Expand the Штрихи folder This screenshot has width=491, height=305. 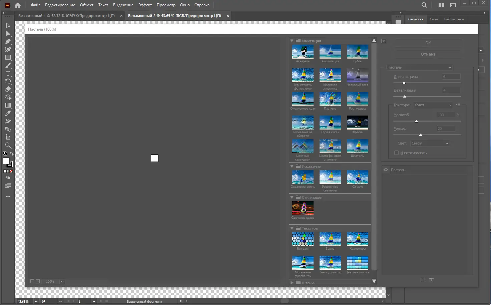pyautogui.click(x=292, y=282)
